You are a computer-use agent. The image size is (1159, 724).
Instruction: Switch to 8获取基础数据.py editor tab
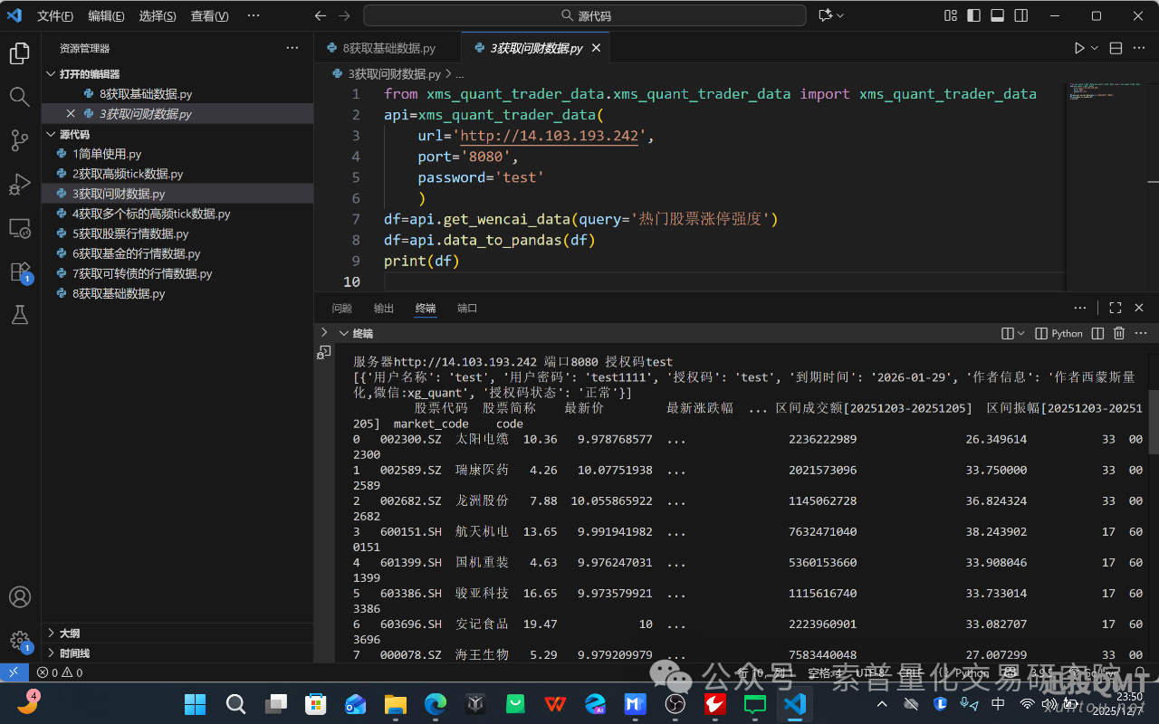pos(388,48)
